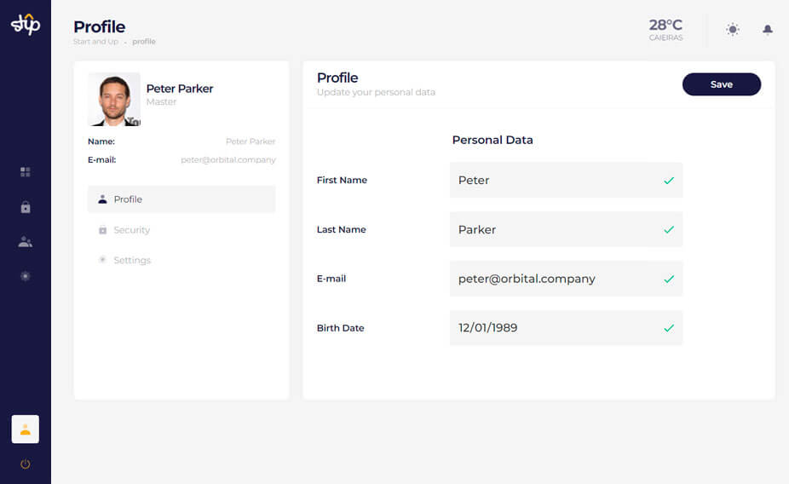Click the 28°C weather widget
Image resolution: width=789 pixels, height=484 pixels.
[665, 29]
